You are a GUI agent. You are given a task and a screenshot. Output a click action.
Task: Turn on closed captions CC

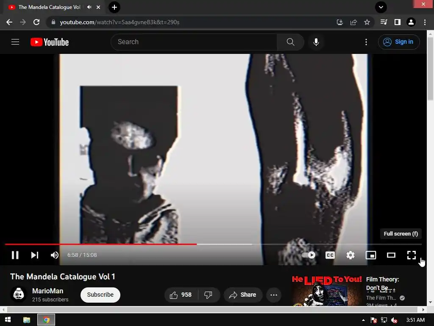(x=330, y=255)
